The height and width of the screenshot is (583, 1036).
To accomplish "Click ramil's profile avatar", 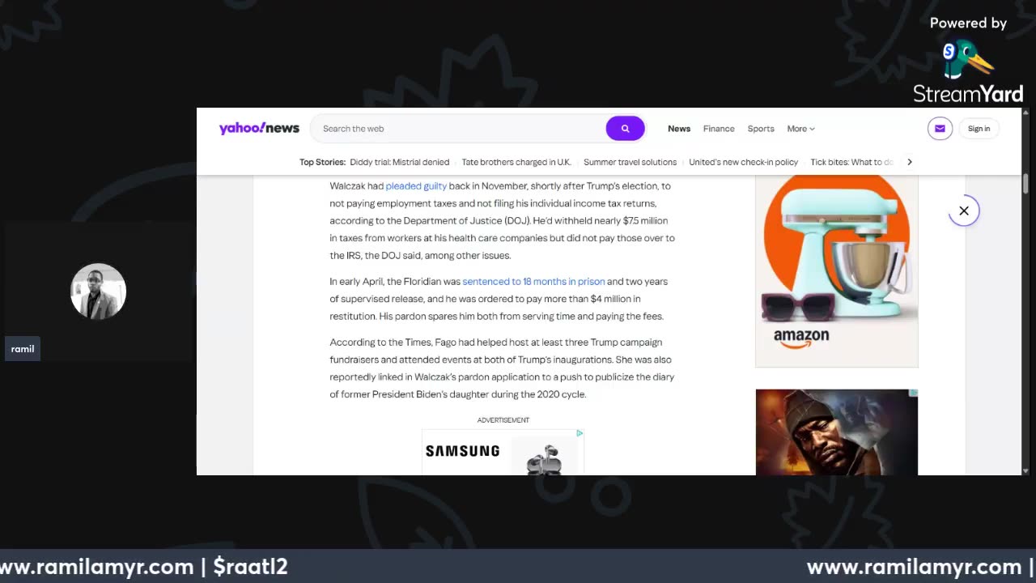I will (98, 291).
